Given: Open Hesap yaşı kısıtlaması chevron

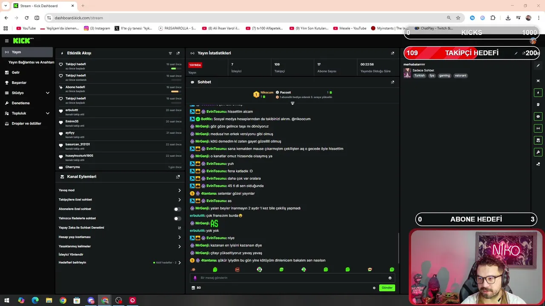Looking at the screenshot, I should click(x=179, y=237).
